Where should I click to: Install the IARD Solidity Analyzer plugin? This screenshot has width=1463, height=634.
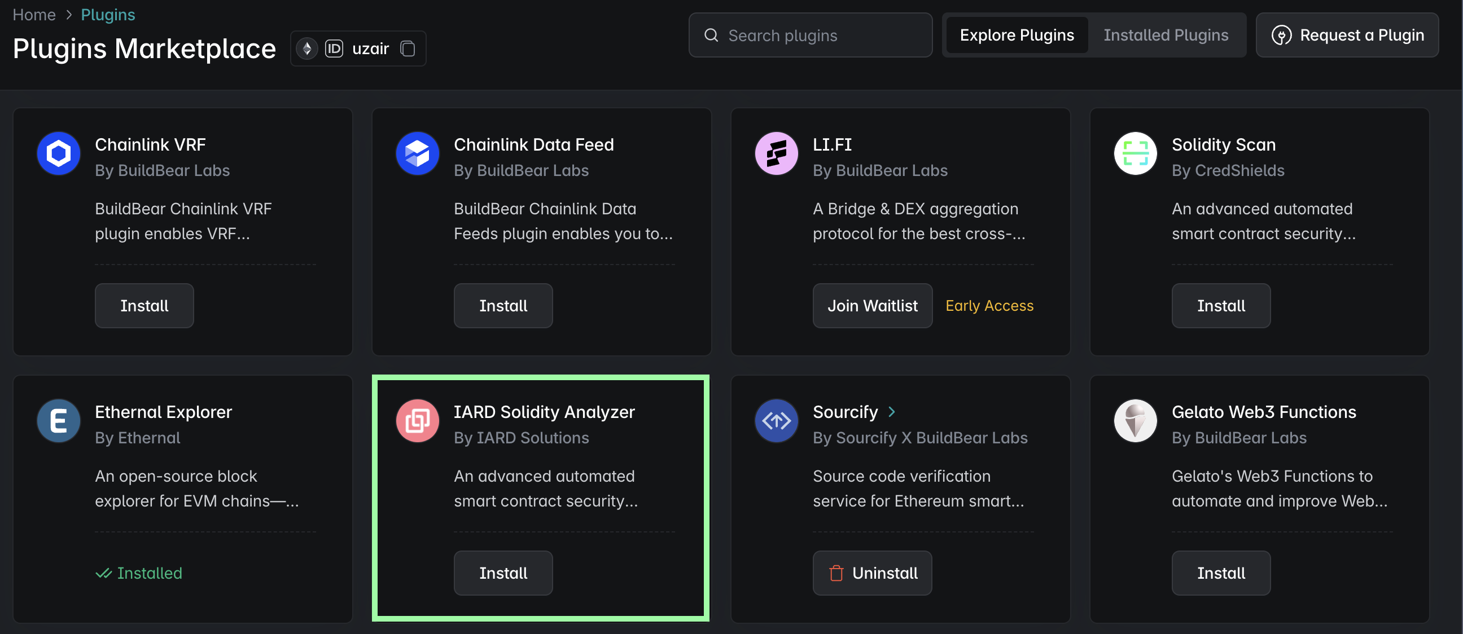(x=503, y=573)
